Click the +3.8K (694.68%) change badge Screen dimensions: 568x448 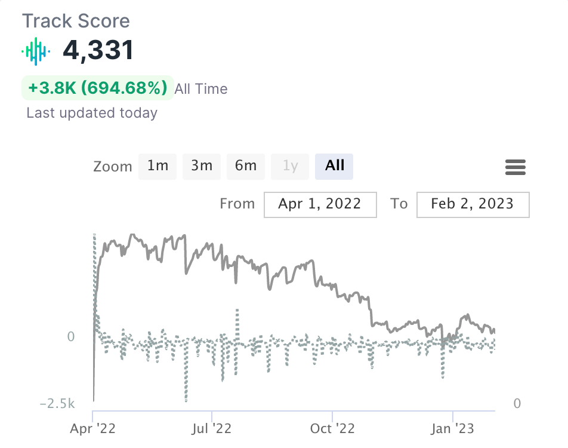[x=98, y=88]
